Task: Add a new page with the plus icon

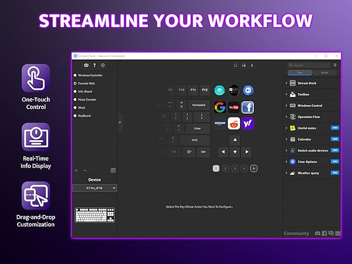Action: 253,168
